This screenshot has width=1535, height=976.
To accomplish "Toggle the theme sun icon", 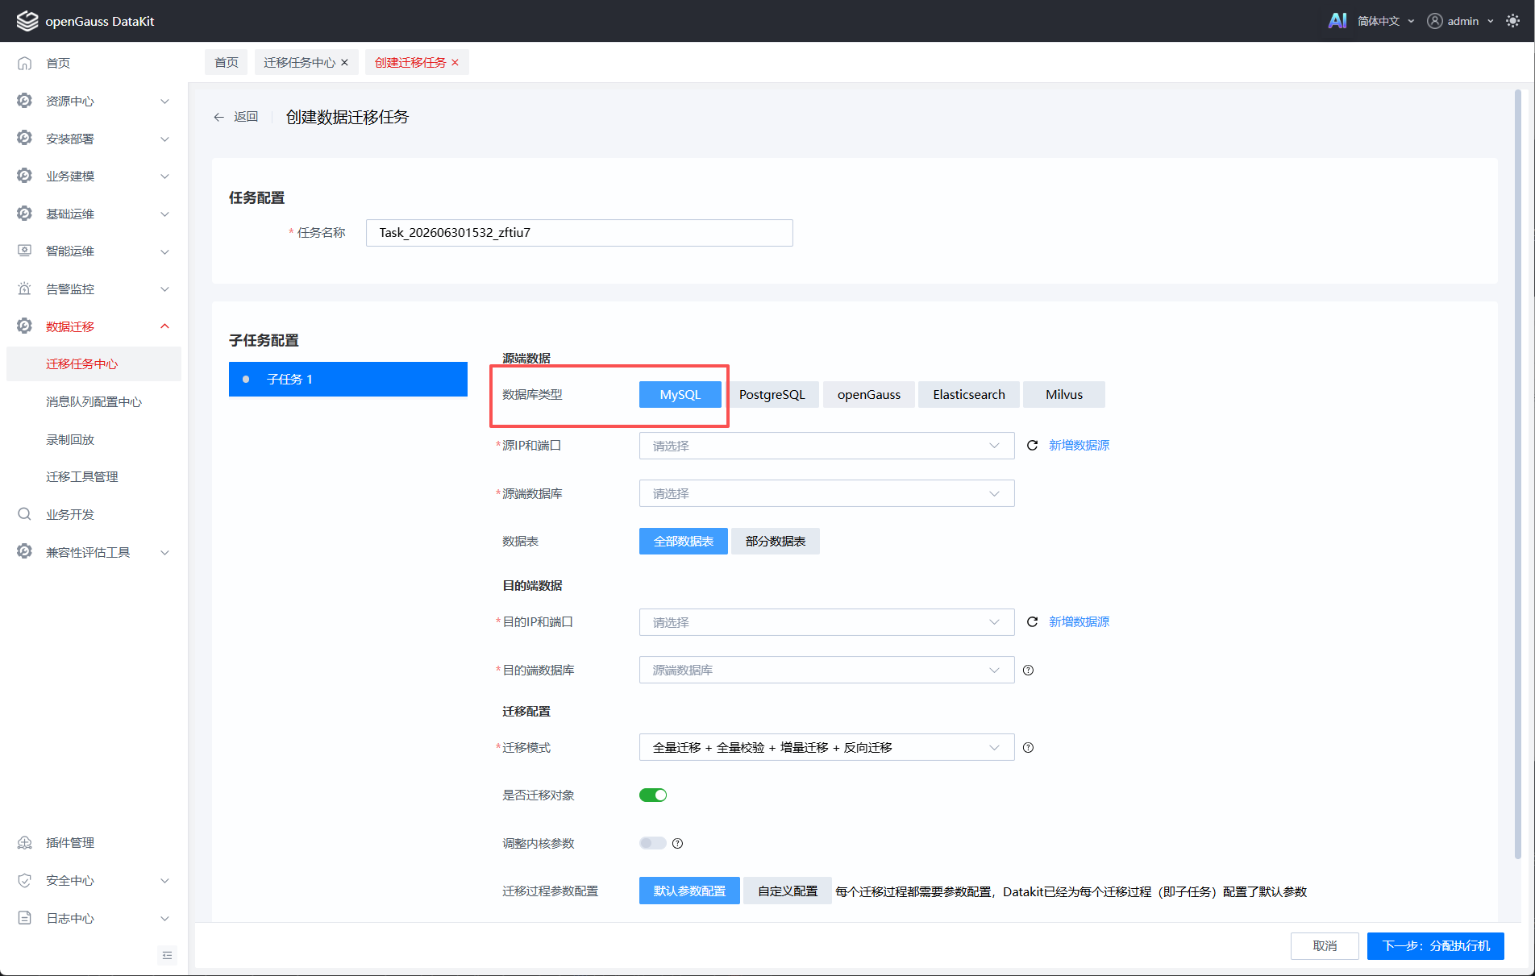I will (x=1512, y=21).
